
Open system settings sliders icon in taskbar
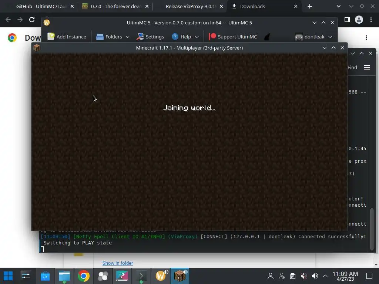(x=26, y=276)
